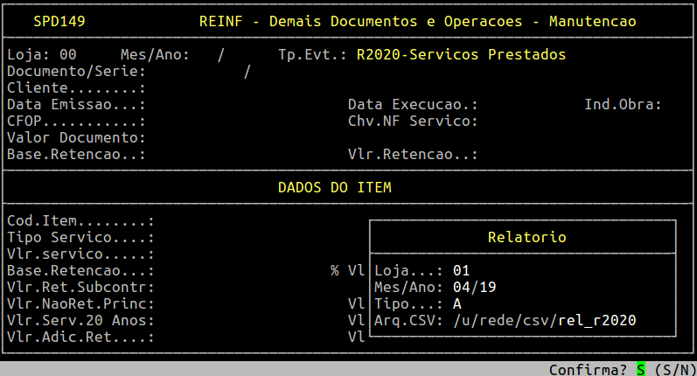The width and height of the screenshot is (697, 376).
Task: Click the Data Emissao field
Action: click(201, 105)
